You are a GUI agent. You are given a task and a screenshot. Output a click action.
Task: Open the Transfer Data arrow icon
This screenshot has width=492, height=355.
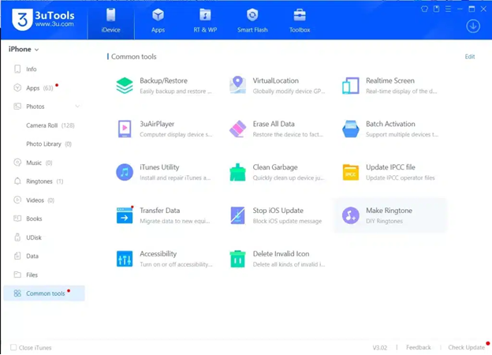tap(125, 215)
